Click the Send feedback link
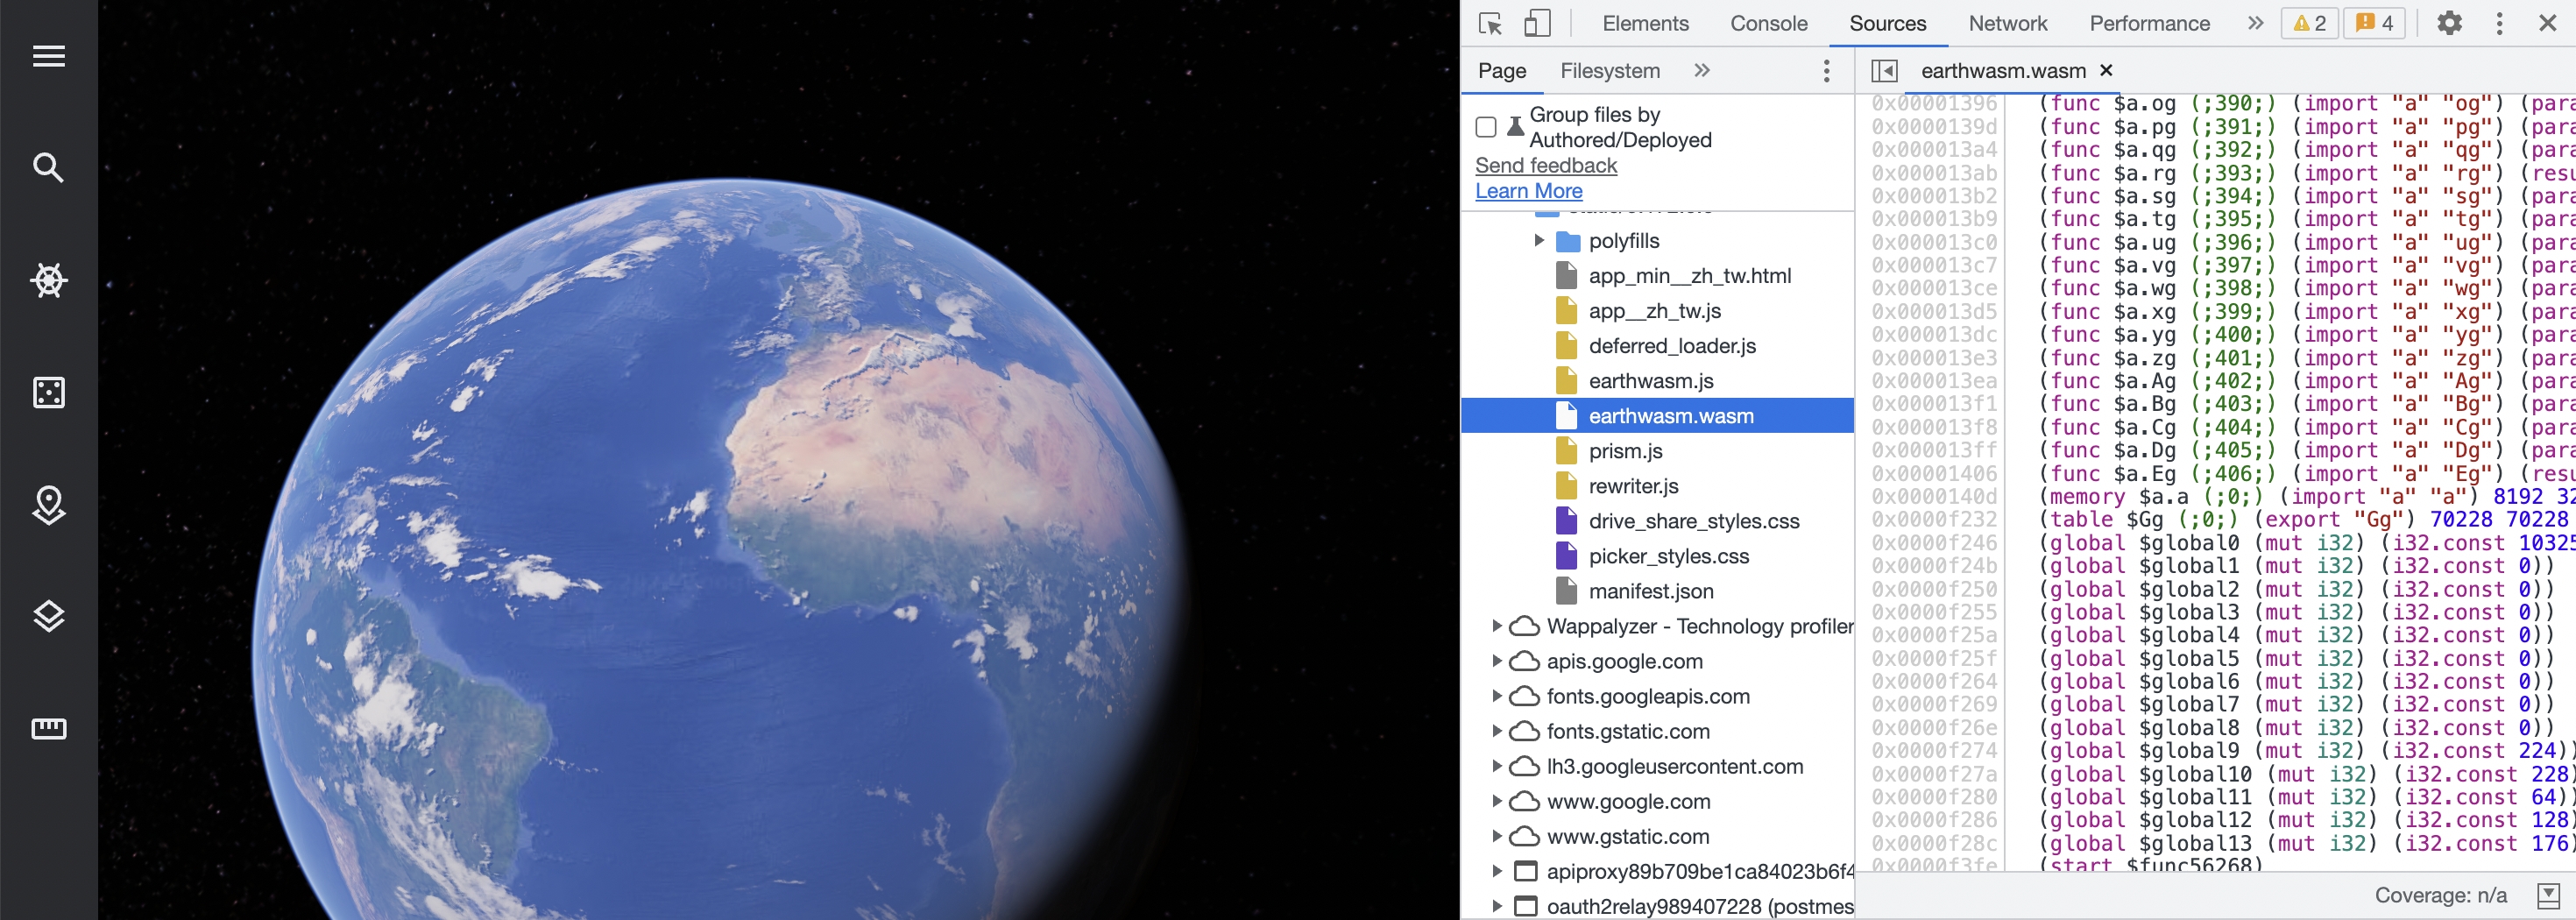The width and height of the screenshot is (2576, 920). pyautogui.click(x=1545, y=165)
